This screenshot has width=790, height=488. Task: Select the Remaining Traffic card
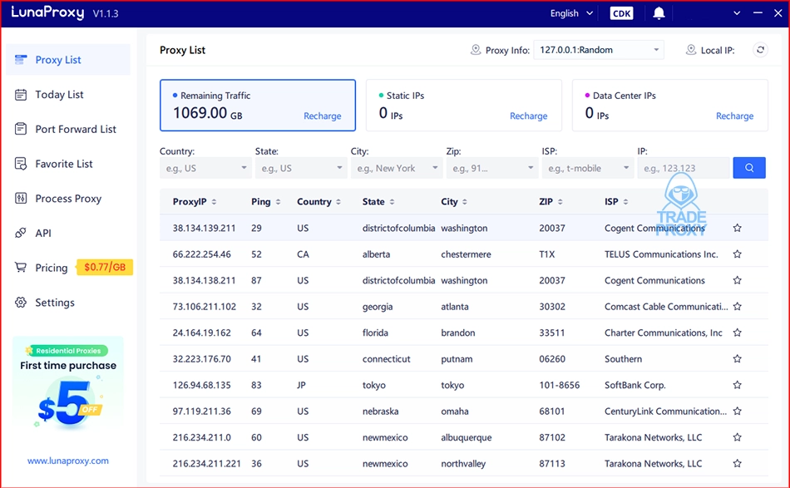pos(258,106)
